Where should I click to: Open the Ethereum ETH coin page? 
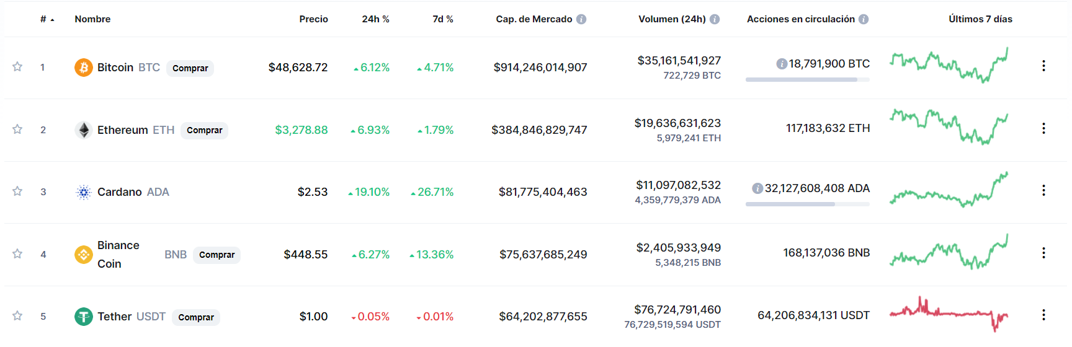pos(136,130)
